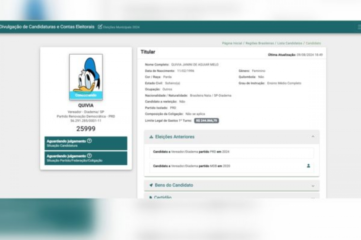
Task: Click the edit icon beside Eleições Municipais 2024
Action: pyautogui.click(x=99, y=27)
